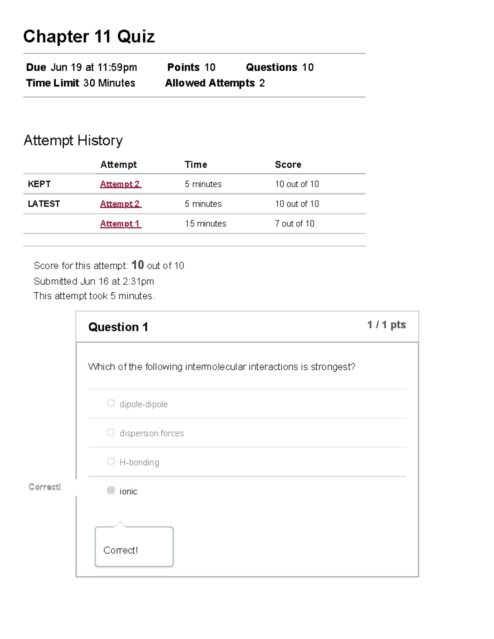The image size is (494, 639).
Task: Click the filled radio icon beside ionic
Action: point(110,490)
